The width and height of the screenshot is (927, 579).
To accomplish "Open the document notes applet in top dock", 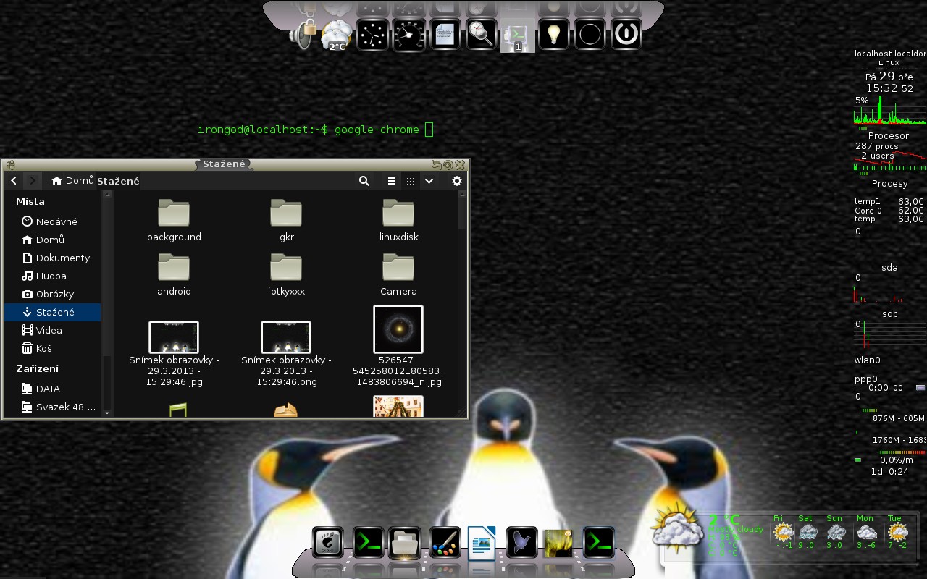I will pyautogui.click(x=445, y=34).
